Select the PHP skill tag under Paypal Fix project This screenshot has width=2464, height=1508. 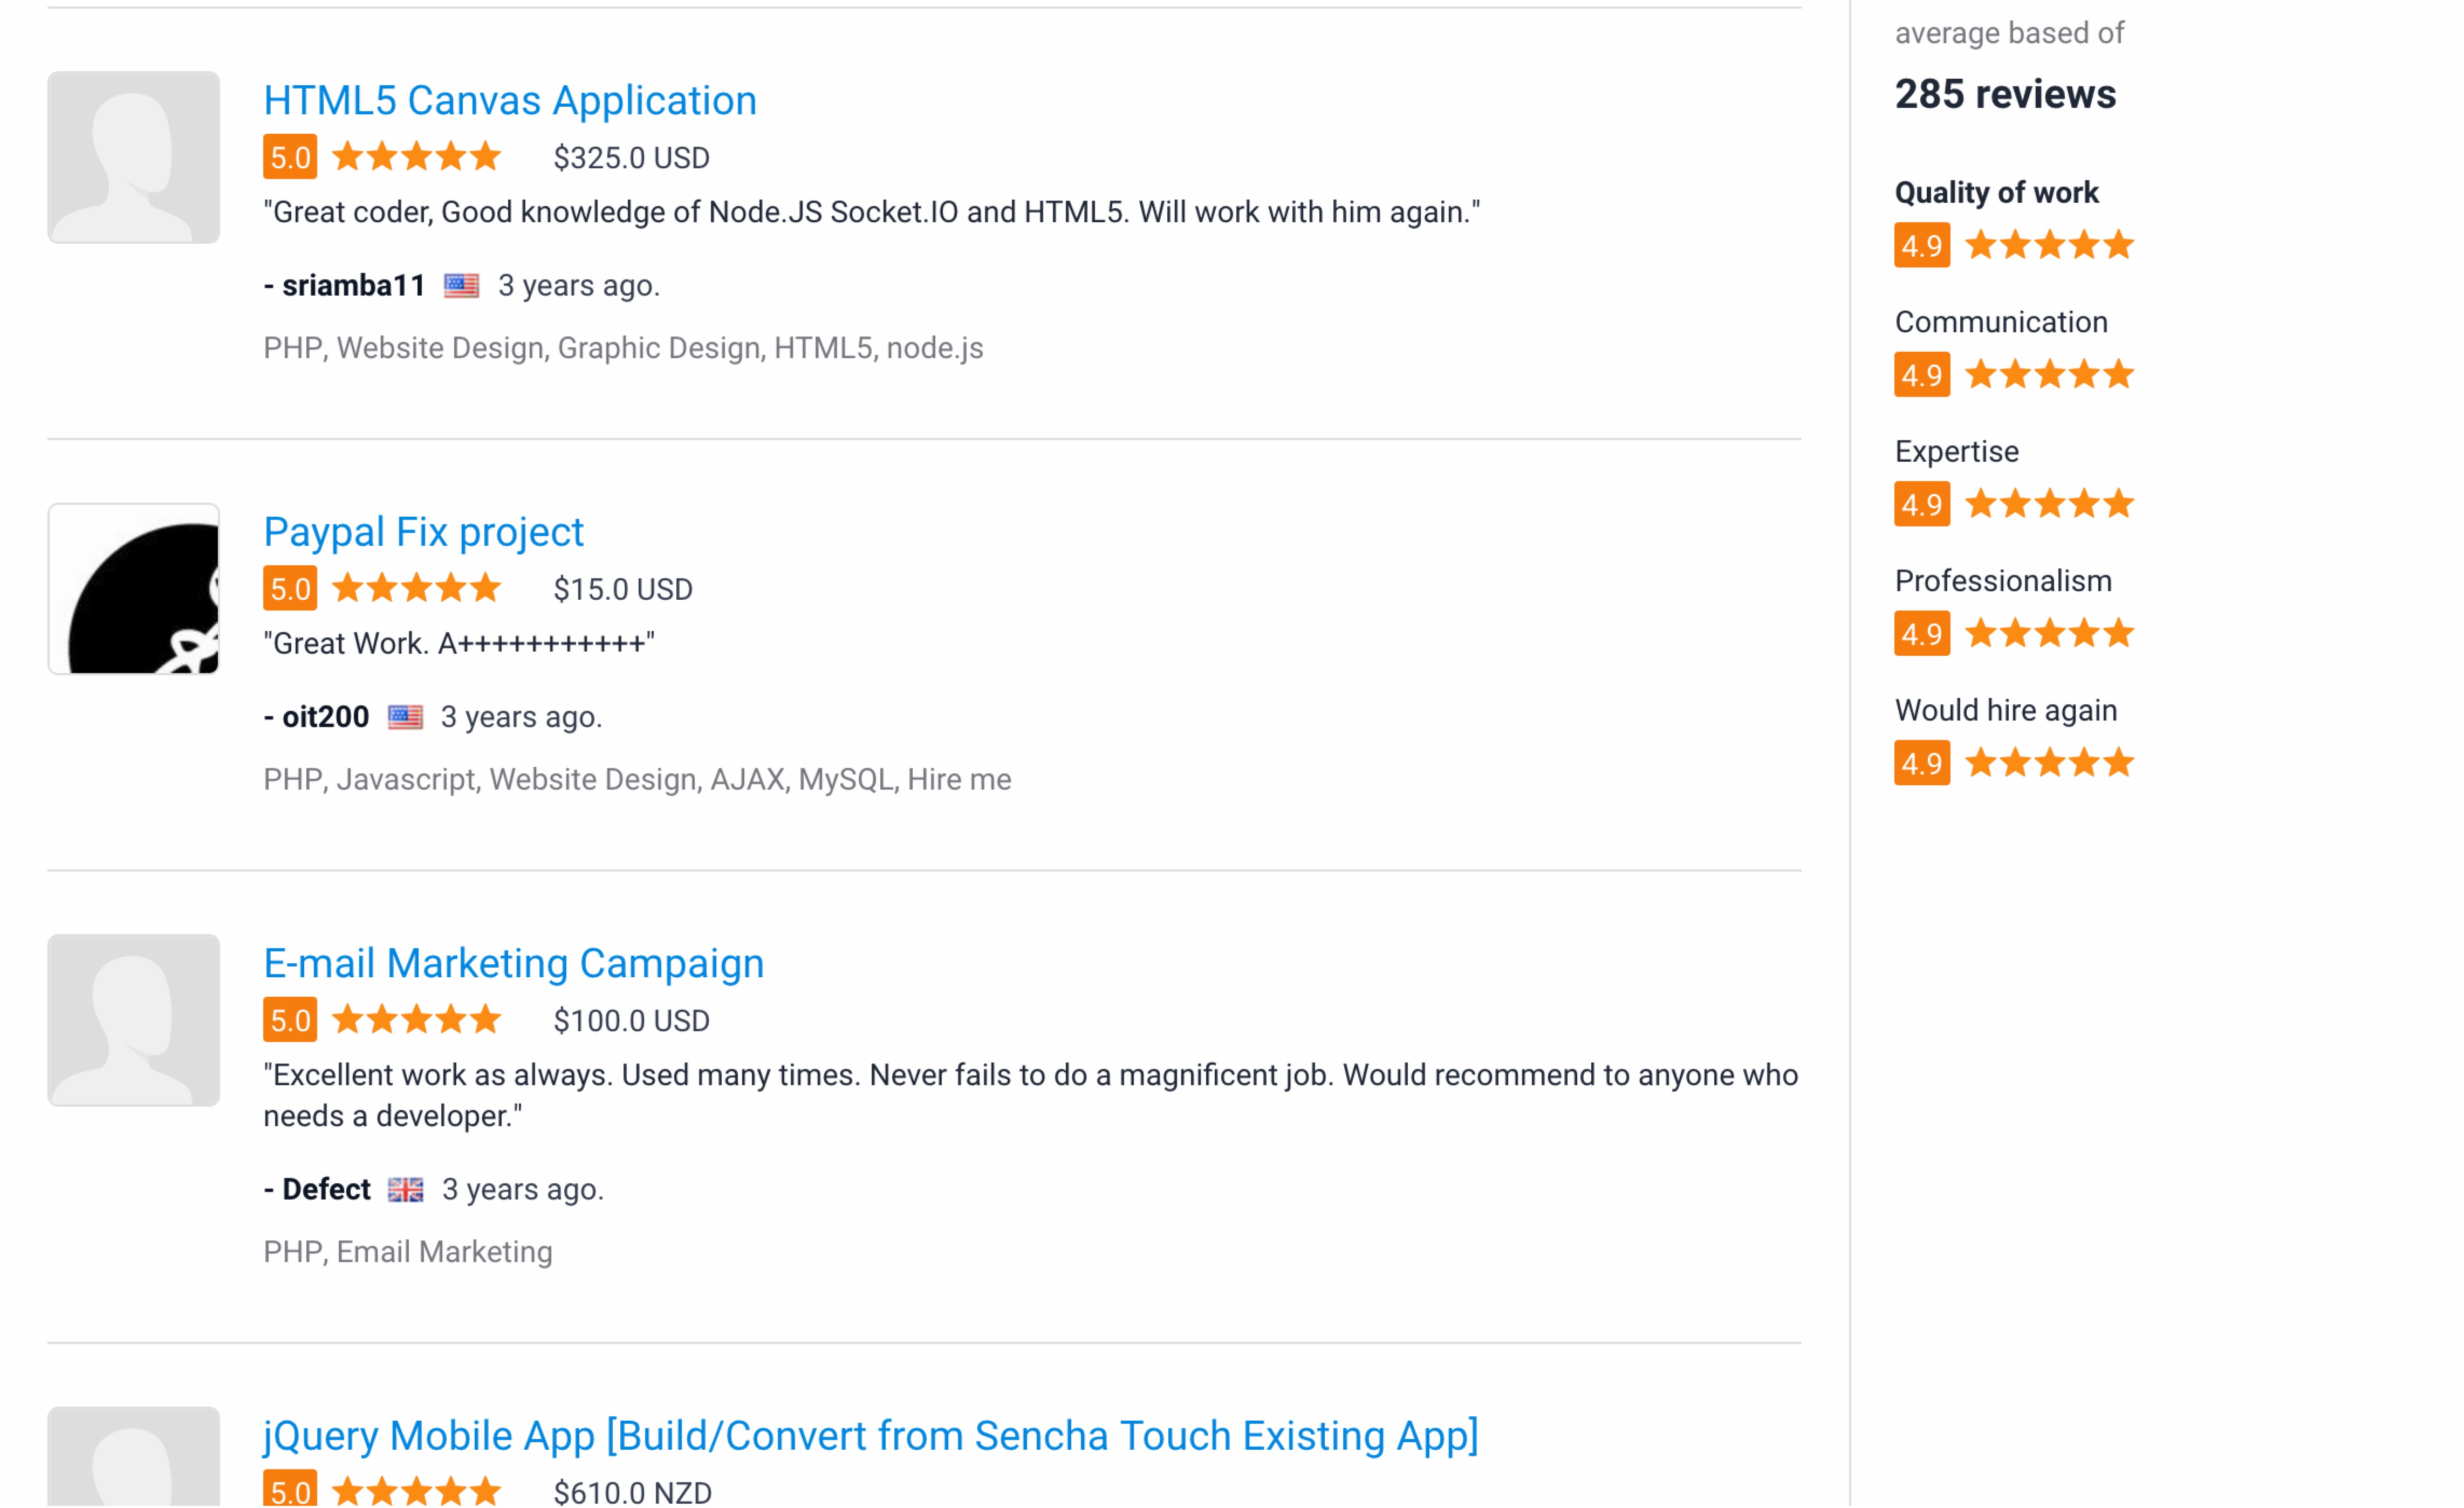click(x=292, y=779)
